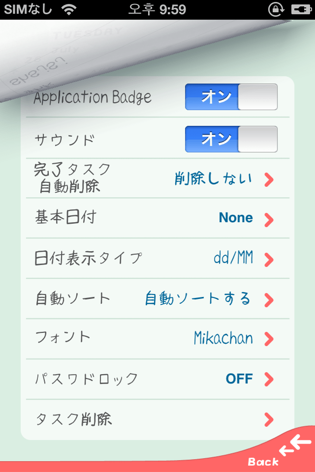Tap the red chevron beside Mikachan
The image size is (315, 472).
coord(269,339)
